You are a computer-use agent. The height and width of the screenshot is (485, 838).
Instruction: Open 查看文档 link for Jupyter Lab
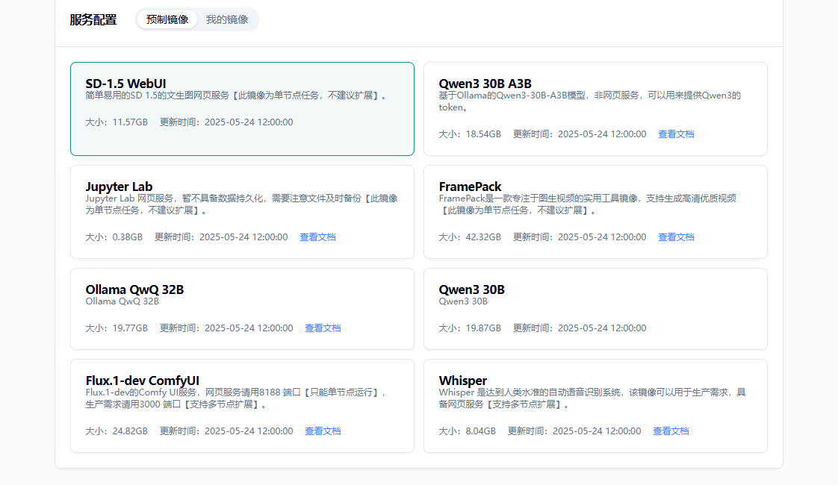pyautogui.click(x=317, y=237)
